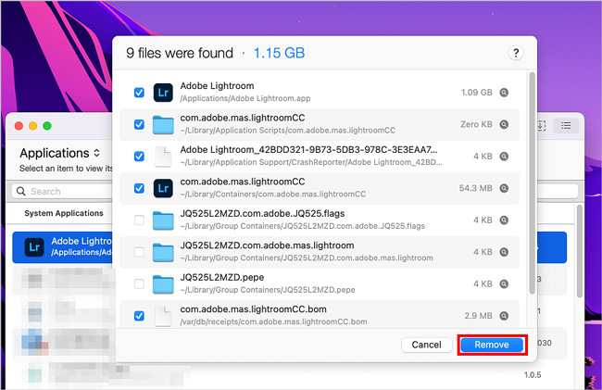Click Lr icon of Containers com.adobe.mas.lightroomCC
Viewport: 602px width, 390px height.
163,188
